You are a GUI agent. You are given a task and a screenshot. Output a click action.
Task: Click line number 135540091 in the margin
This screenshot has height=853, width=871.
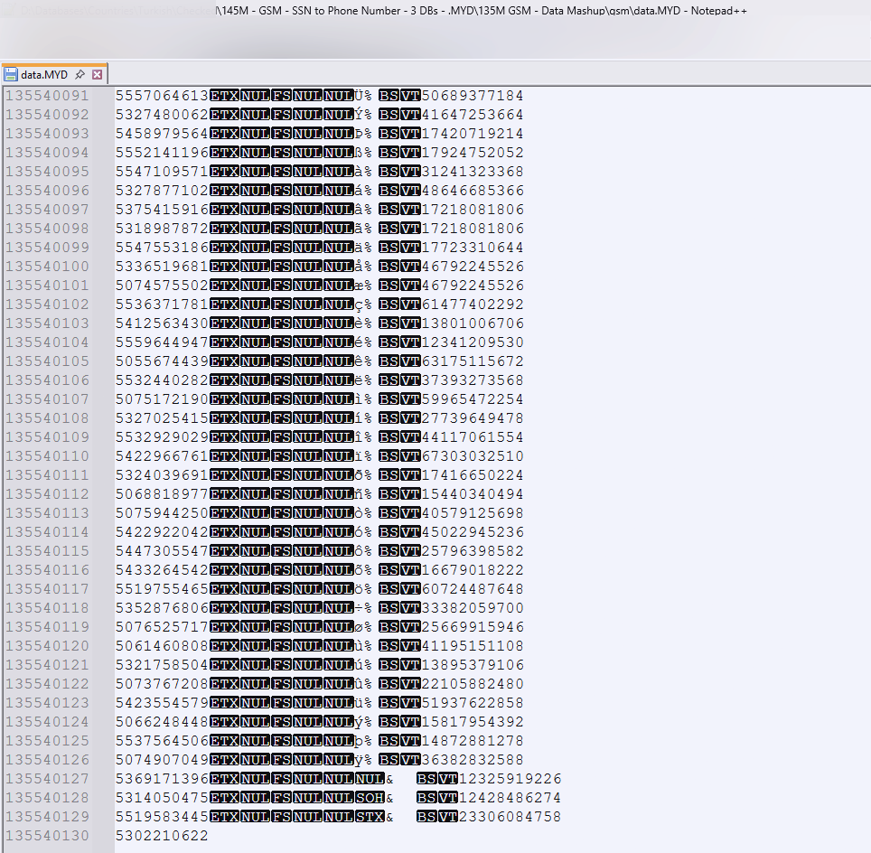48,96
